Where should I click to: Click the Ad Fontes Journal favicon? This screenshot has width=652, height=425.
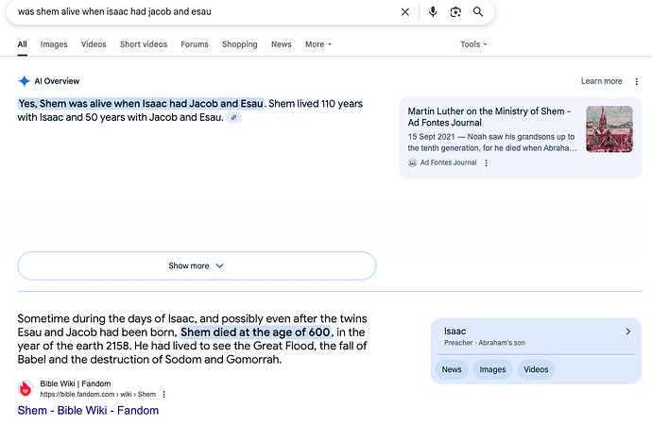coord(412,162)
